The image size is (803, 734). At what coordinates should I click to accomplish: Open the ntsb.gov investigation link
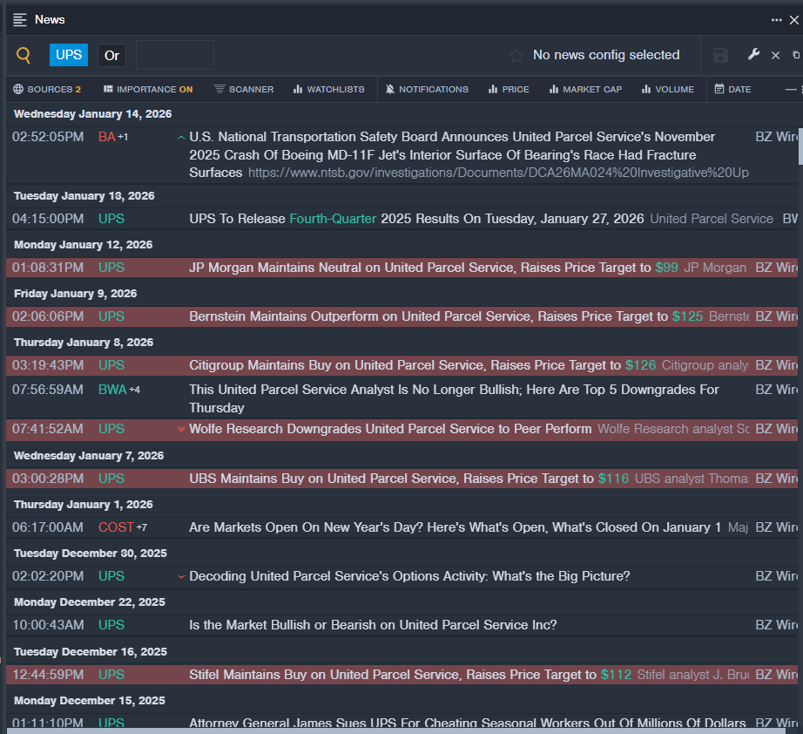coord(498,173)
